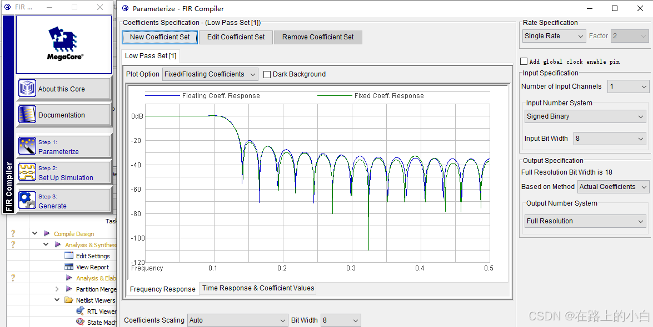The image size is (653, 327).
Task: Click the Step 1 Parameterize wand icon
Action: tap(27, 146)
